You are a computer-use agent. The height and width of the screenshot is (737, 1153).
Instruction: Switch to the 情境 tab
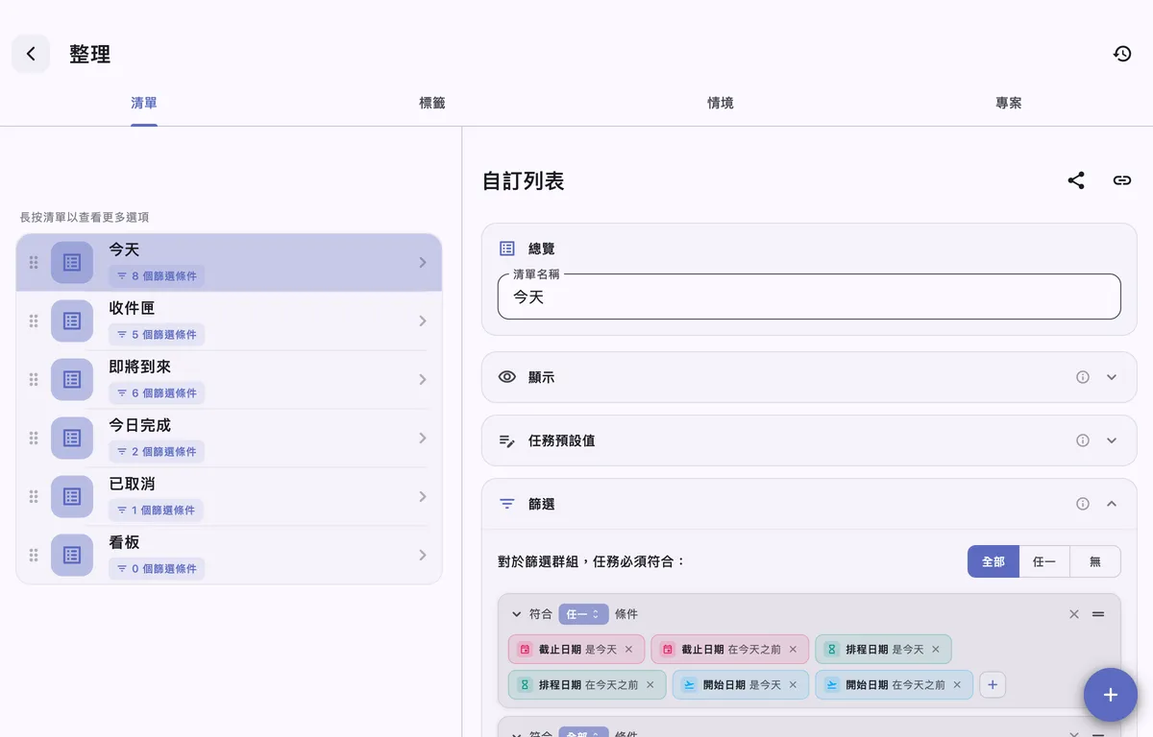pyautogui.click(x=721, y=103)
